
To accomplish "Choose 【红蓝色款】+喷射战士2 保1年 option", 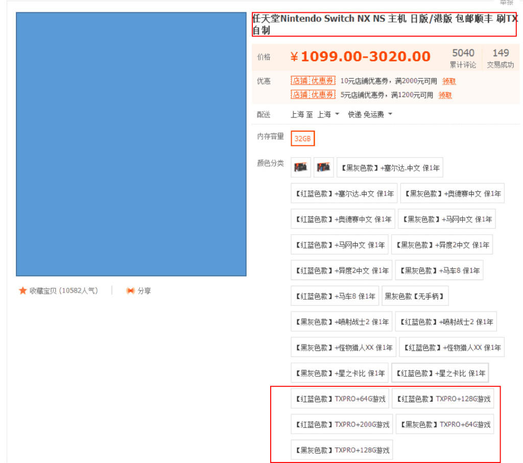I will point(446,322).
